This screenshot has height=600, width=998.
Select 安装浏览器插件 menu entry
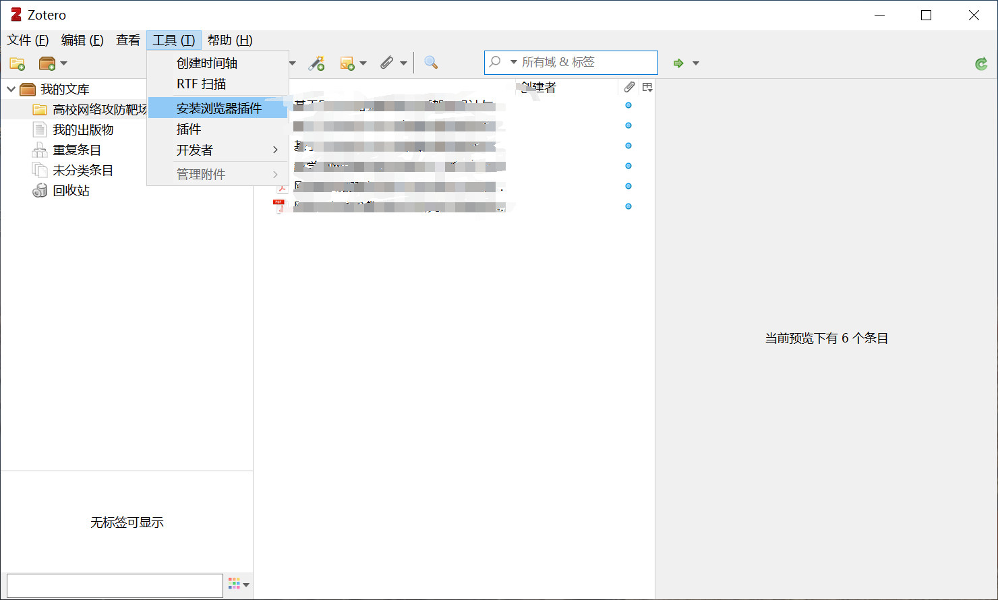[218, 108]
